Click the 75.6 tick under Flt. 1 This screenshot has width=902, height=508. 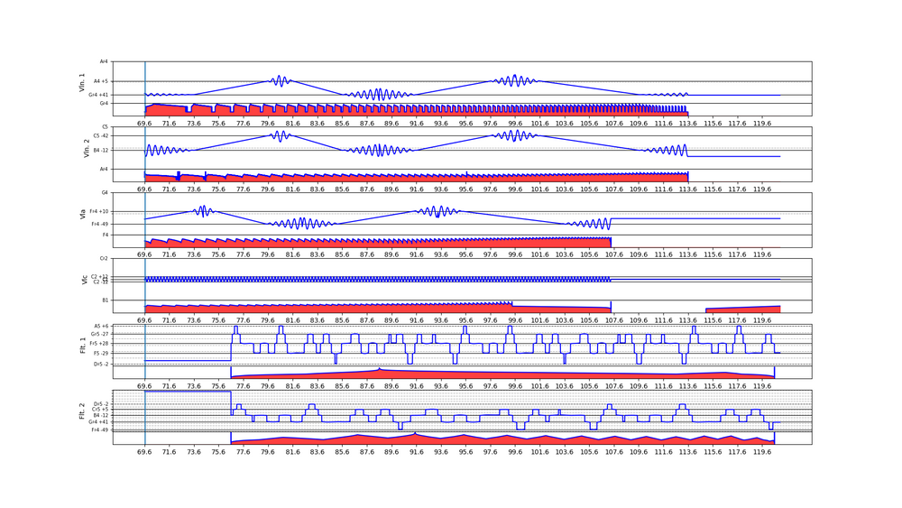(219, 387)
